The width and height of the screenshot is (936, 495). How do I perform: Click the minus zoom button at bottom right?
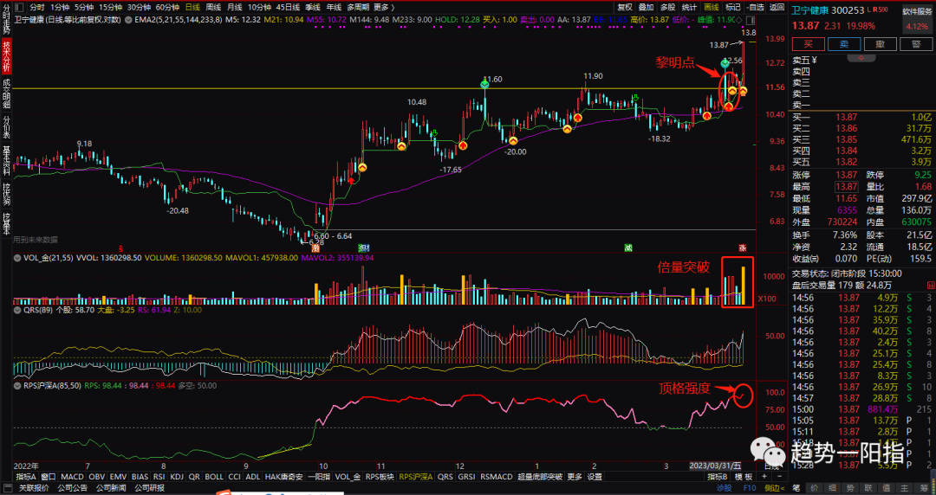tap(779, 477)
